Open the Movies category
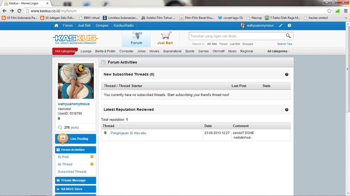The height and width of the screenshot is (196, 350). [154, 51]
